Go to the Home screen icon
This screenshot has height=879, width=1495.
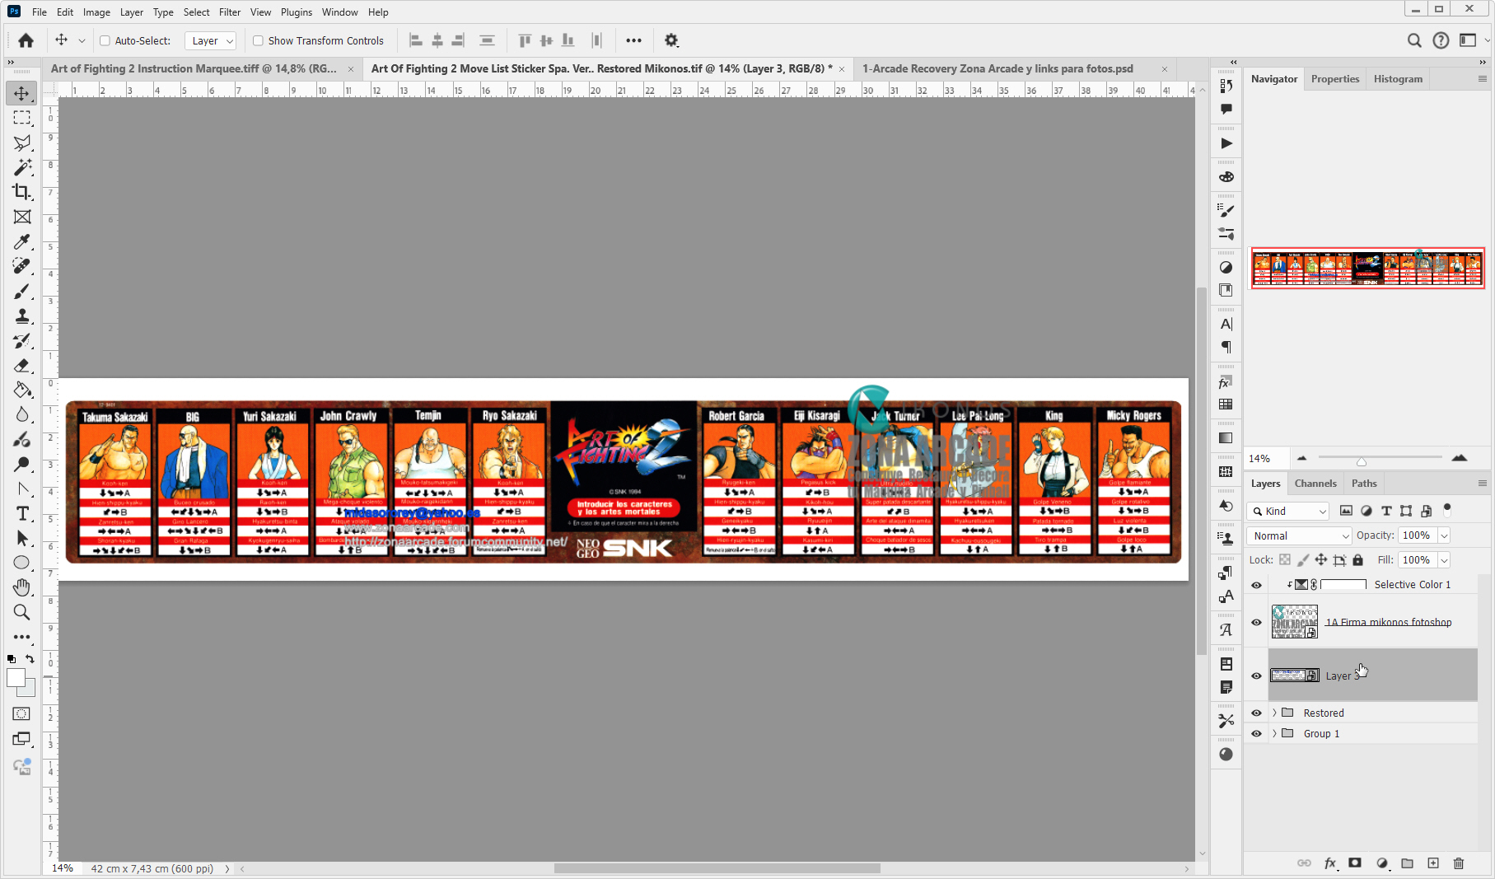(26, 40)
